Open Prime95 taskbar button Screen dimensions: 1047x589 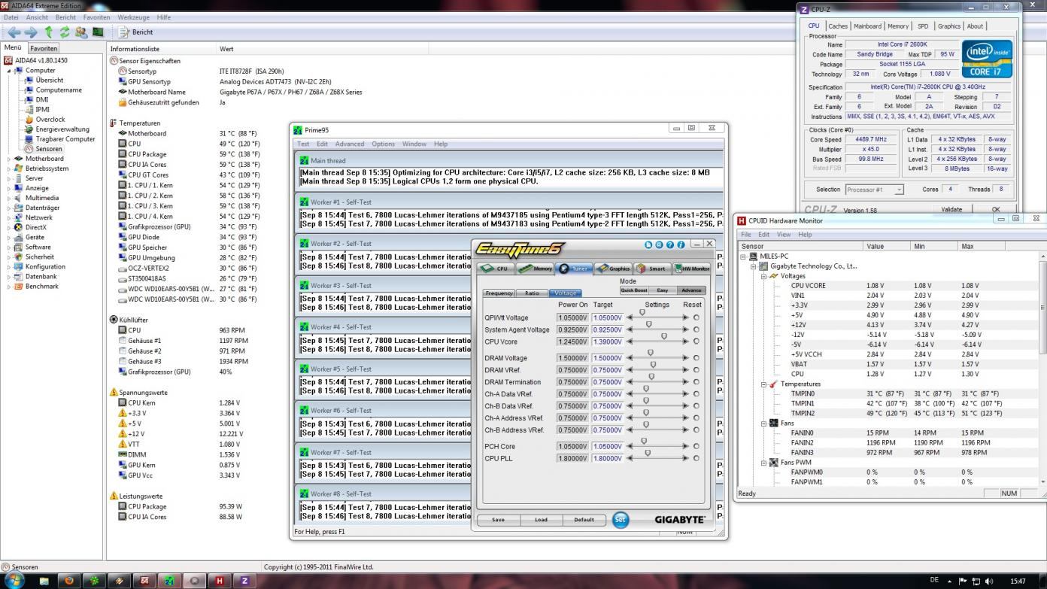click(169, 581)
